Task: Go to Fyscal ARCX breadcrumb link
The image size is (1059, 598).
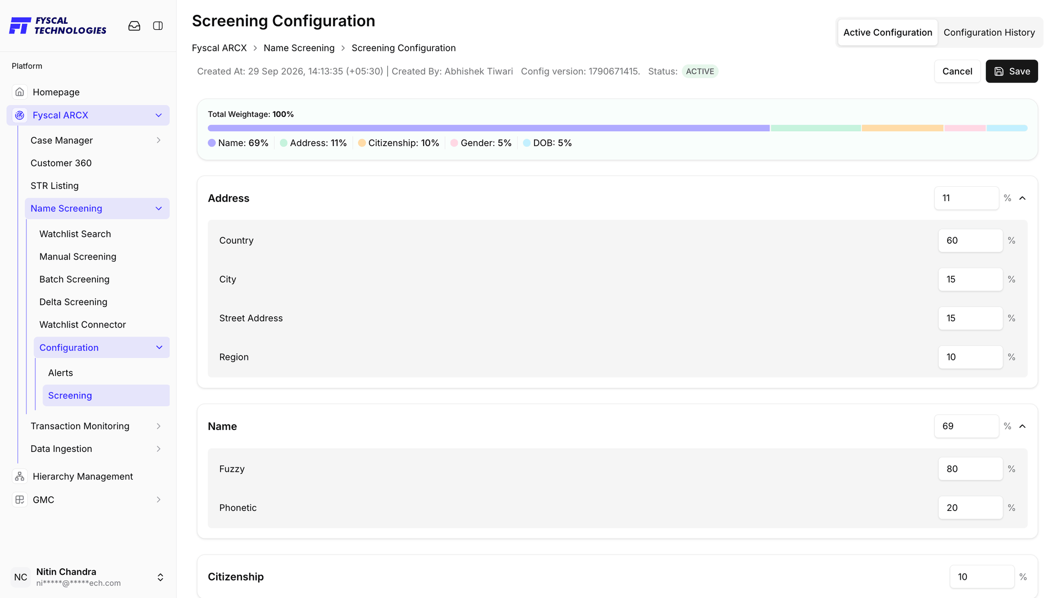Action: 219,48
